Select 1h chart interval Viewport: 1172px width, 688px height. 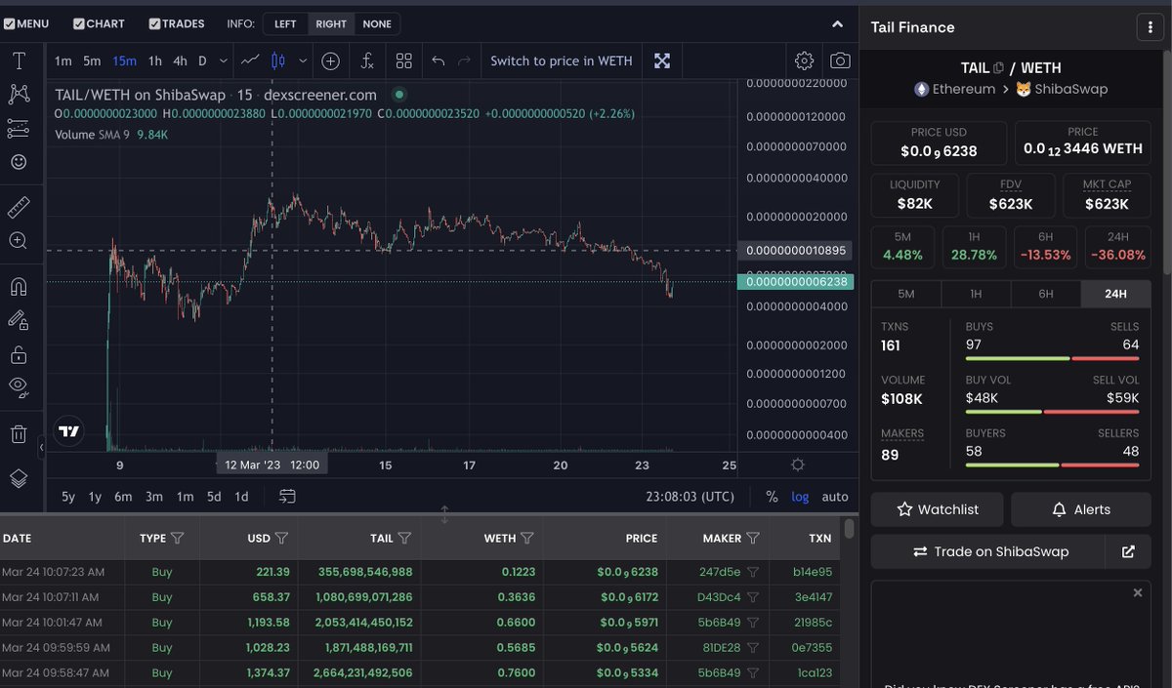pos(155,61)
